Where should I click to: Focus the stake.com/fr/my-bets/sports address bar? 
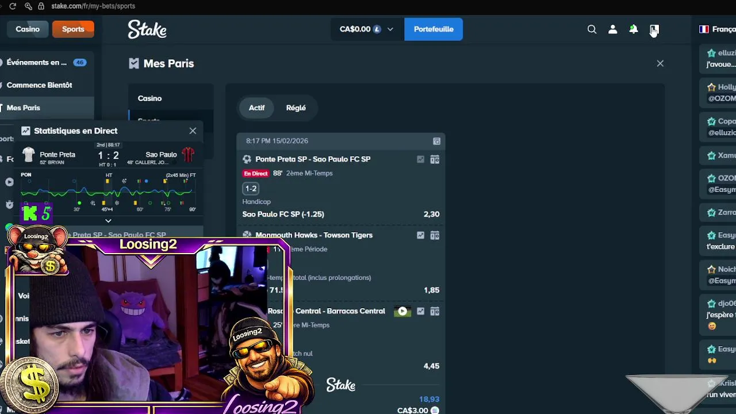tap(93, 6)
